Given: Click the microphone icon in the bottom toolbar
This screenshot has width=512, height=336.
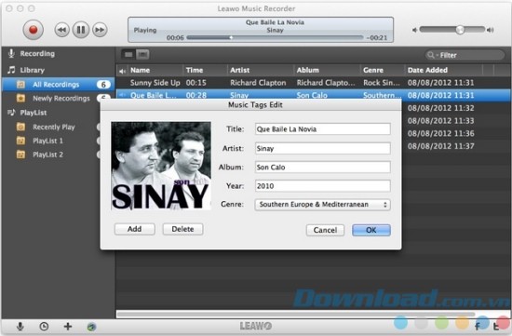Looking at the screenshot, I should 20,327.
